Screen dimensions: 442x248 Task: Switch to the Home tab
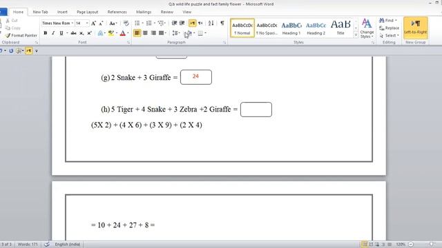point(18,12)
